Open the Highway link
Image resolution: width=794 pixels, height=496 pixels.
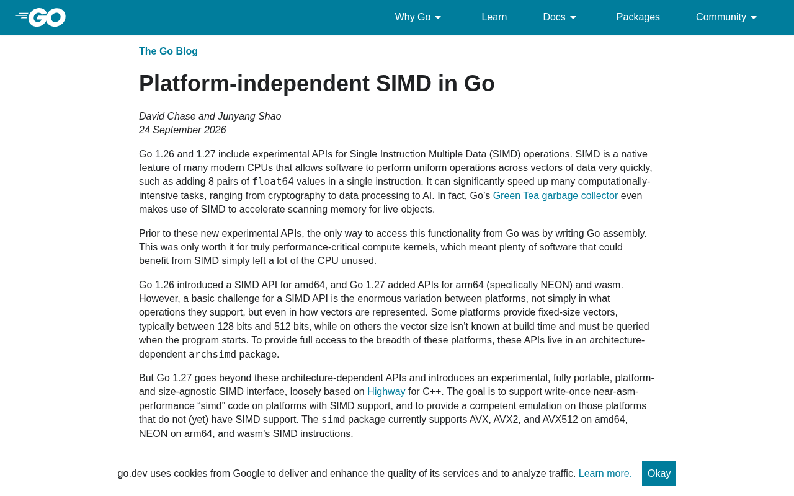(x=386, y=392)
